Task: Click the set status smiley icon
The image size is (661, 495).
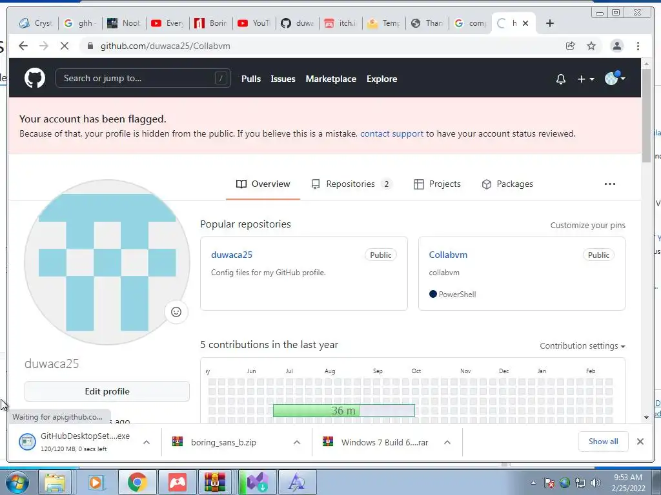Action: (x=176, y=312)
